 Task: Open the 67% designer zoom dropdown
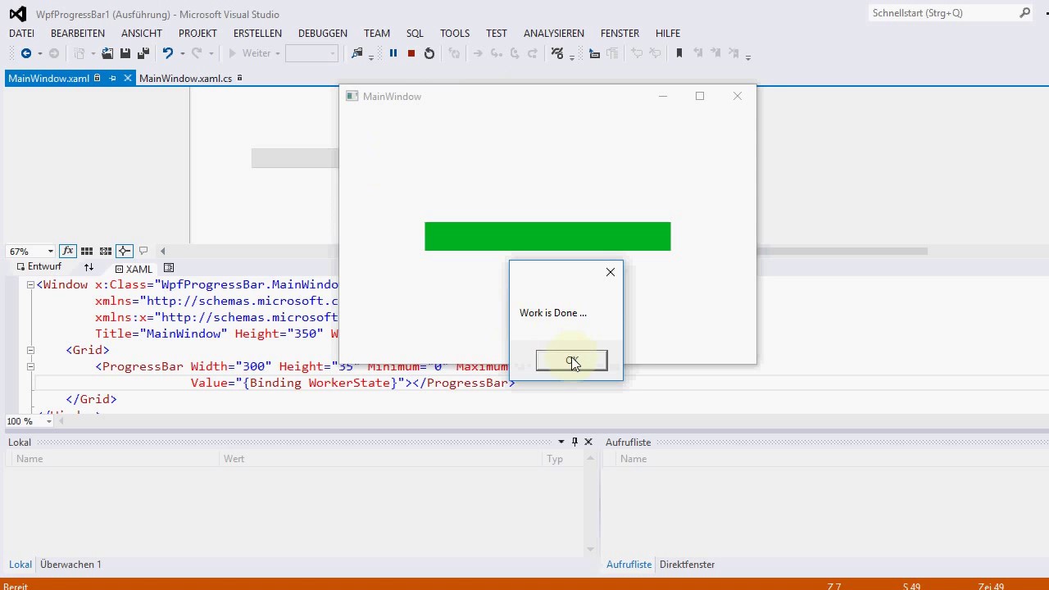coord(50,252)
